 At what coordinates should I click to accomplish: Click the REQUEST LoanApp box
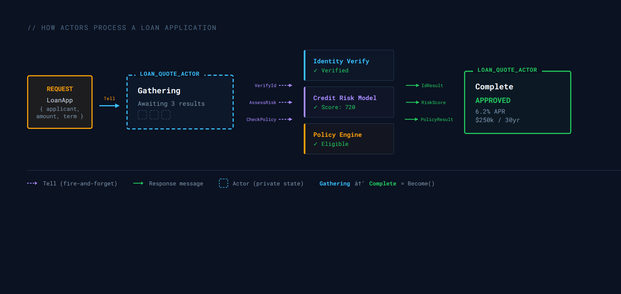(60, 102)
